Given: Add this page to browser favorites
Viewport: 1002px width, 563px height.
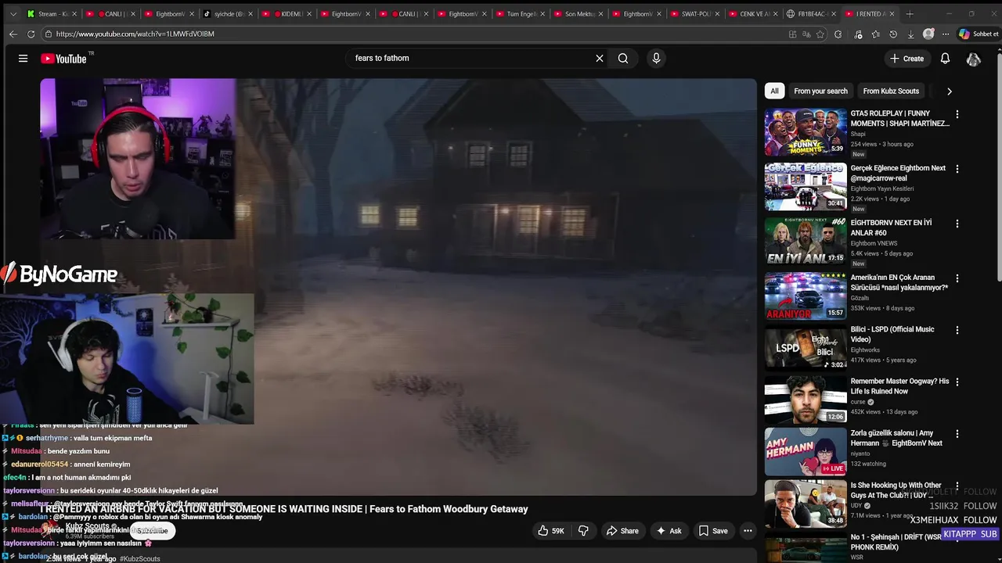Looking at the screenshot, I should (x=820, y=34).
